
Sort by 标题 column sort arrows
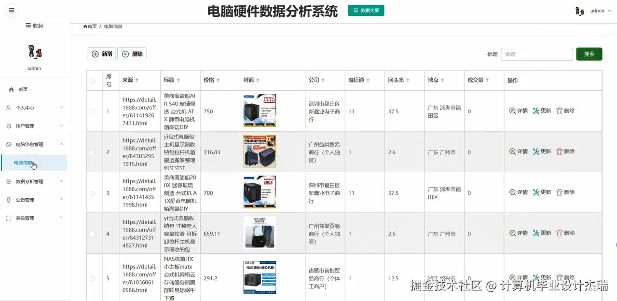click(x=178, y=80)
